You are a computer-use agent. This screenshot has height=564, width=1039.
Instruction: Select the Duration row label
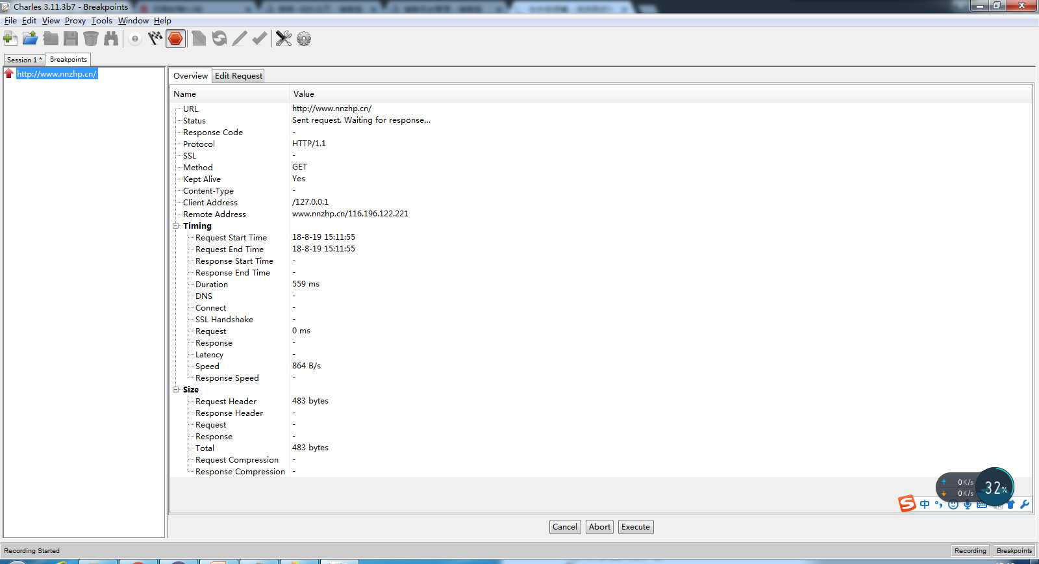click(x=212, y=284)
